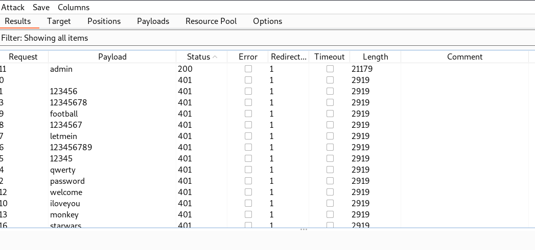Open the Options tab

(267, 21)
